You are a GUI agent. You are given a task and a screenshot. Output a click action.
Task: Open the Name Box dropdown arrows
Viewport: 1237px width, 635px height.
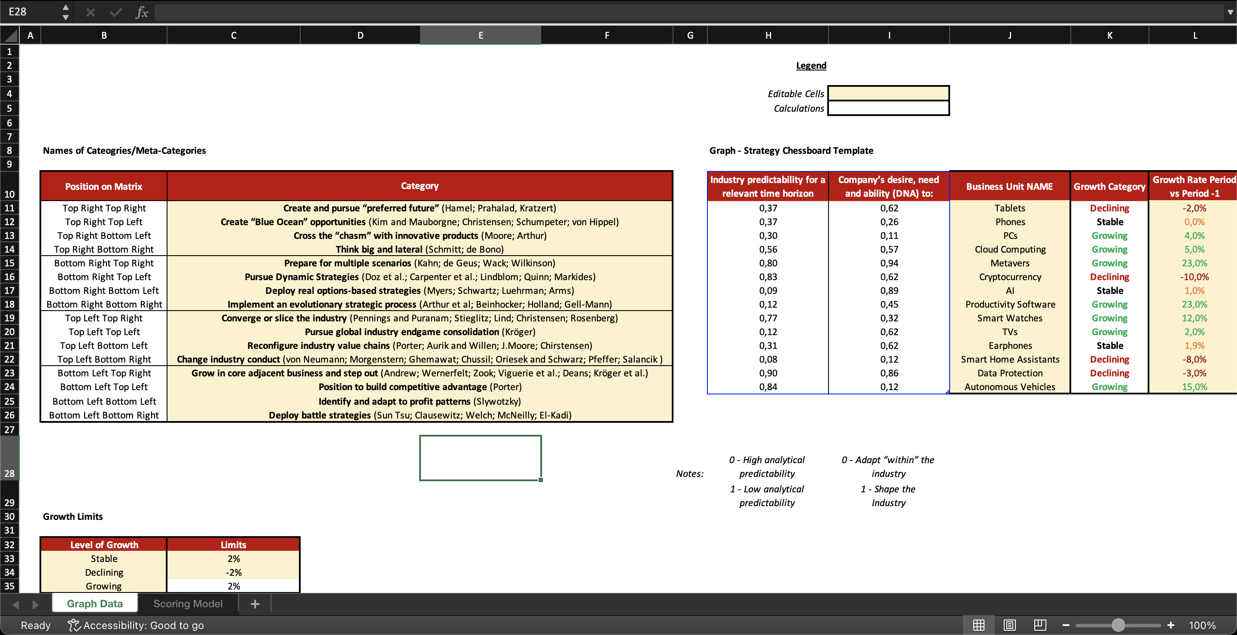tap(66, 12)
